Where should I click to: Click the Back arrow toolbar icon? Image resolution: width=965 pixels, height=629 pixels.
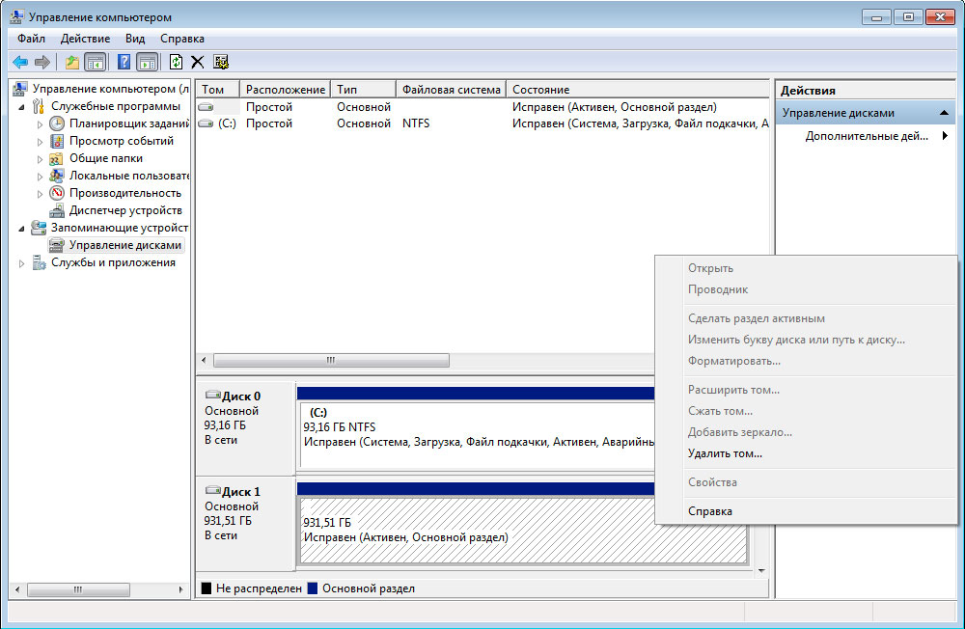coord(20,62)
